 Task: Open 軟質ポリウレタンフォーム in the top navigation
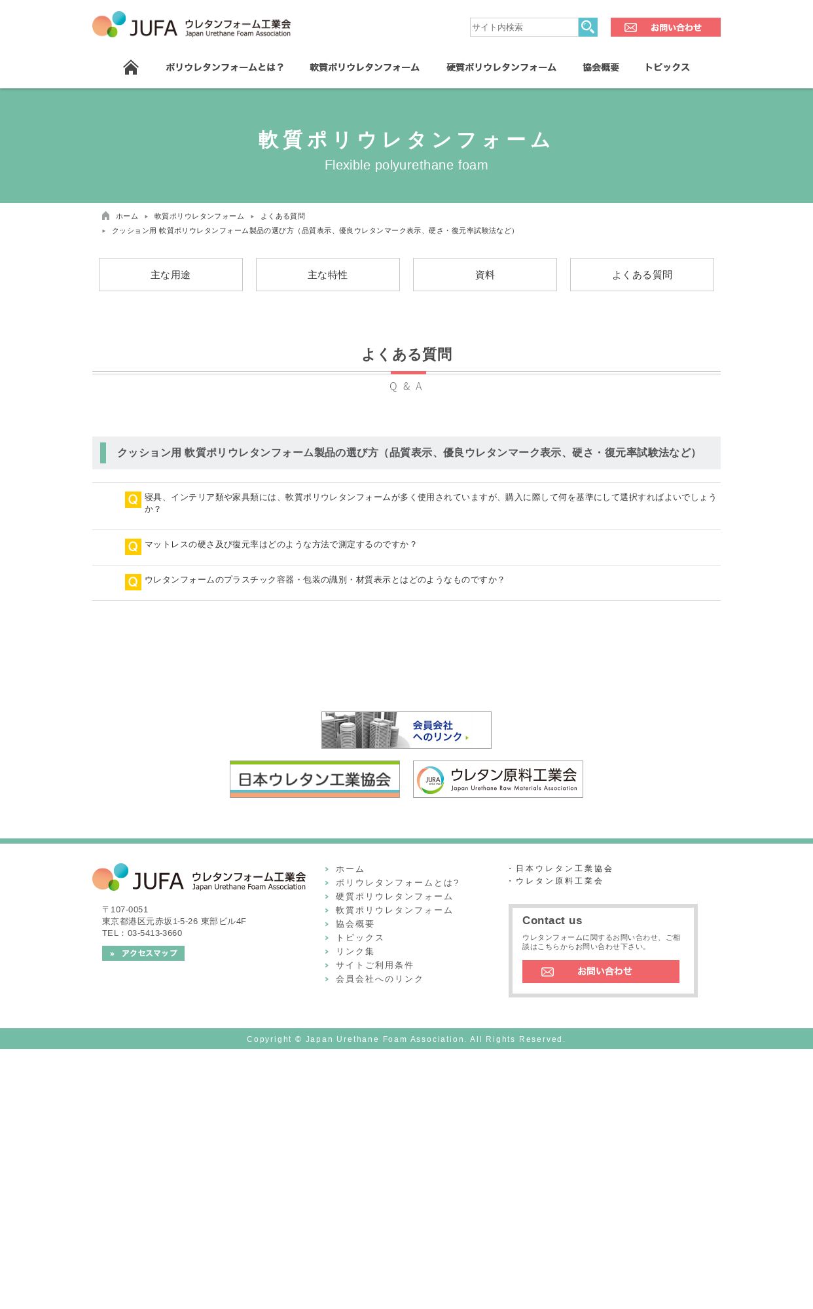click(365, 67)
